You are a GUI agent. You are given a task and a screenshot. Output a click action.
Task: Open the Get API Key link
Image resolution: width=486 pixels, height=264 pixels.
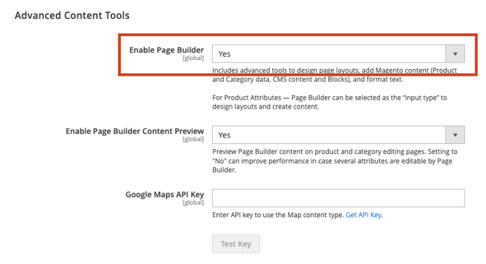(x=363, y=215)
